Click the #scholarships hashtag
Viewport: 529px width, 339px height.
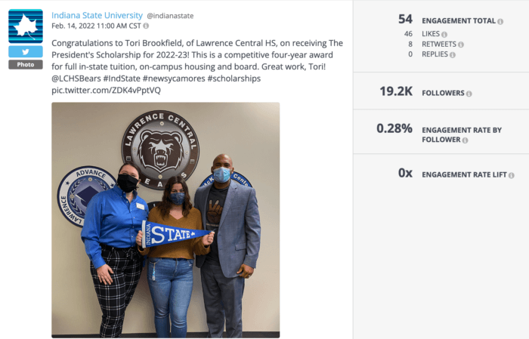[235, 79]
